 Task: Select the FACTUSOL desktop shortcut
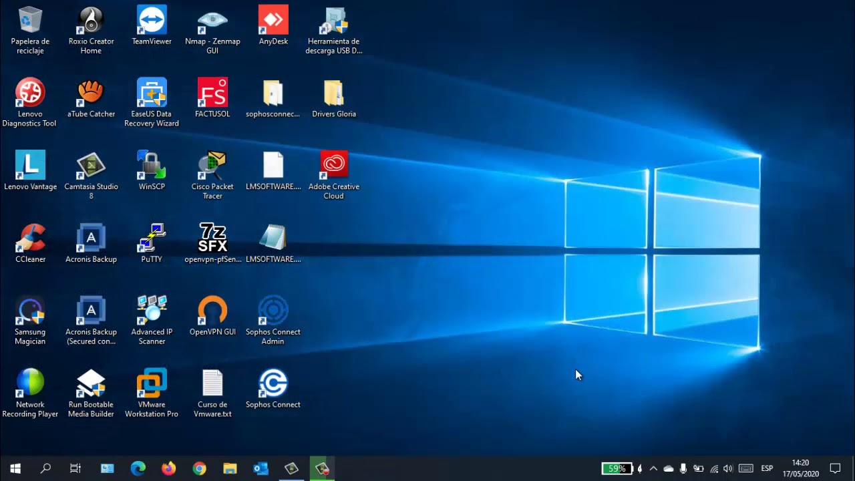(212, 98)
